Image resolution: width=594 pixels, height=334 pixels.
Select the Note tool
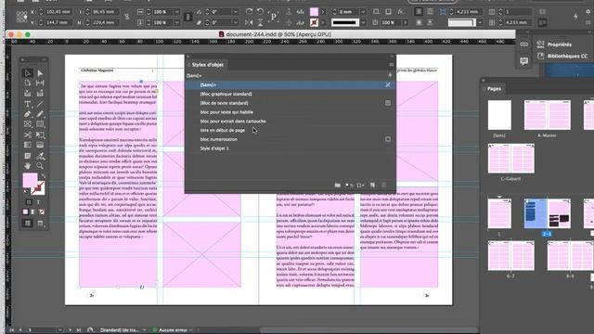tap(28, 156)
